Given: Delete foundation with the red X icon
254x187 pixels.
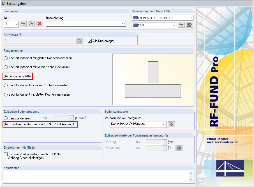Looking at the screenshot, I should tap(40, 24).
